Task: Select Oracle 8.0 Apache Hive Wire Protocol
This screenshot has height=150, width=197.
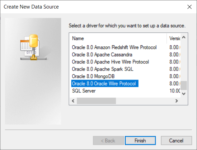Action: click(110, 62)
